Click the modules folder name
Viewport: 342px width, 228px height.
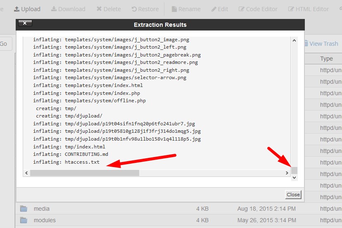45,220
